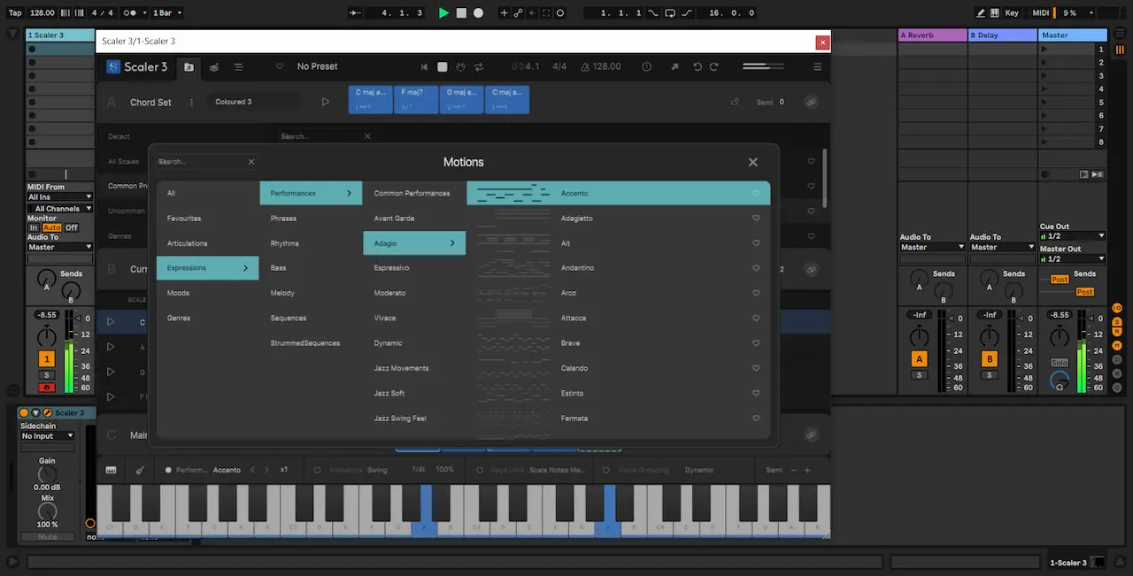The height and width of the screenshot is (576, 1133).
Task: Click the Scaler 3 logo
Action: tap(137, 66)
